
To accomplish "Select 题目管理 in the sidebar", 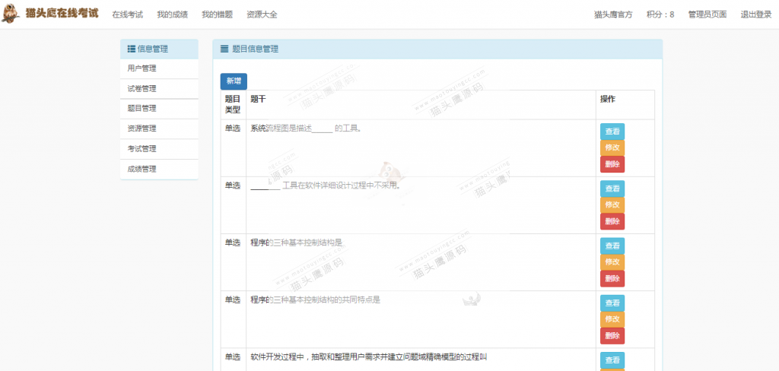I will point(160,109).
